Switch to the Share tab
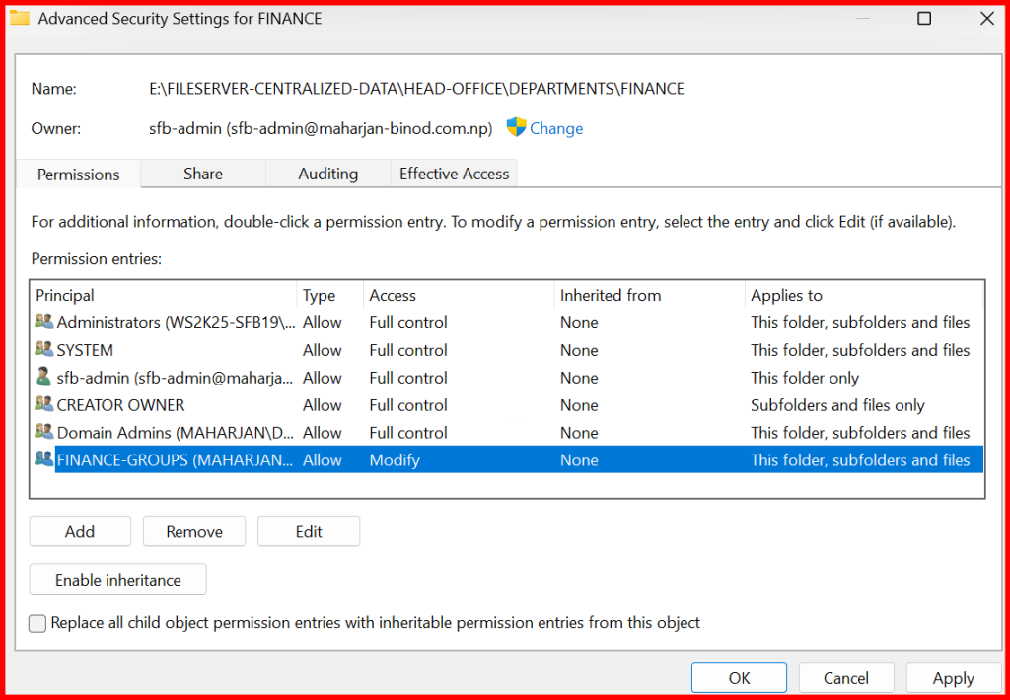1010x700 pixels. click(202, 174)
